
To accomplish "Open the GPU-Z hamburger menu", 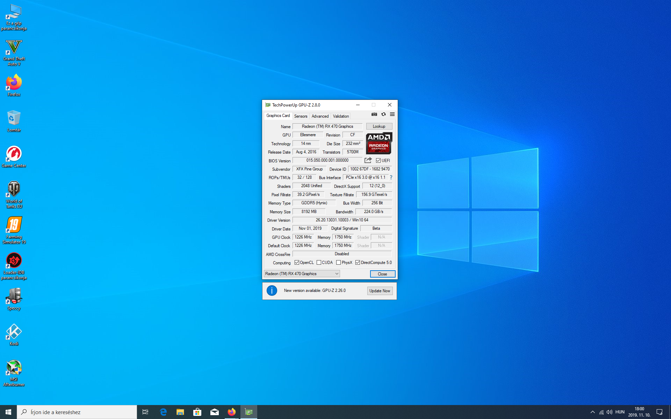I will pyautogui.click(x=392, y=114).
